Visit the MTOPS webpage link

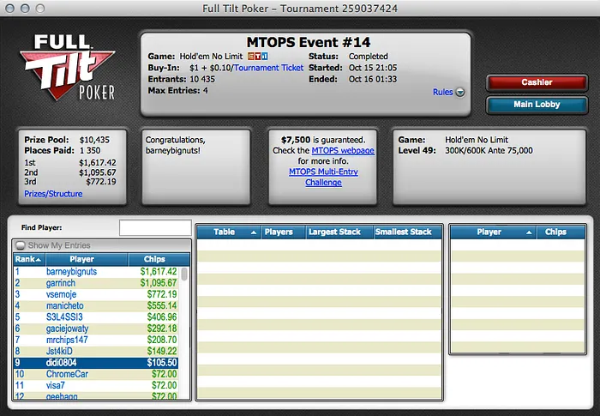343,150
